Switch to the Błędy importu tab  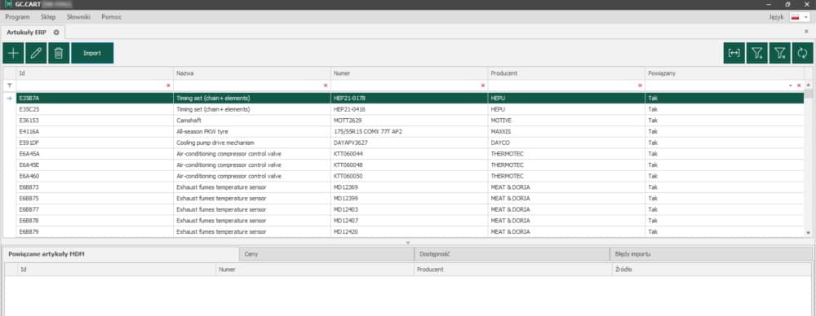[x=711, y=254]
